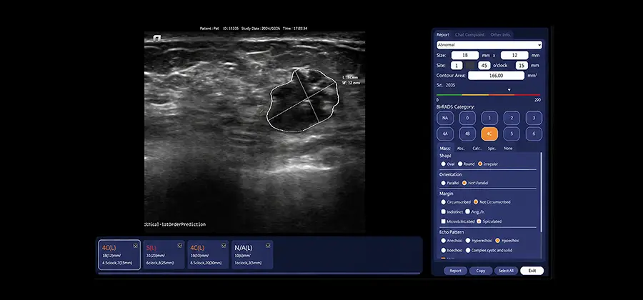Open the Chat Complaint tab
The image size is (643, 300).
coord(469,35)
